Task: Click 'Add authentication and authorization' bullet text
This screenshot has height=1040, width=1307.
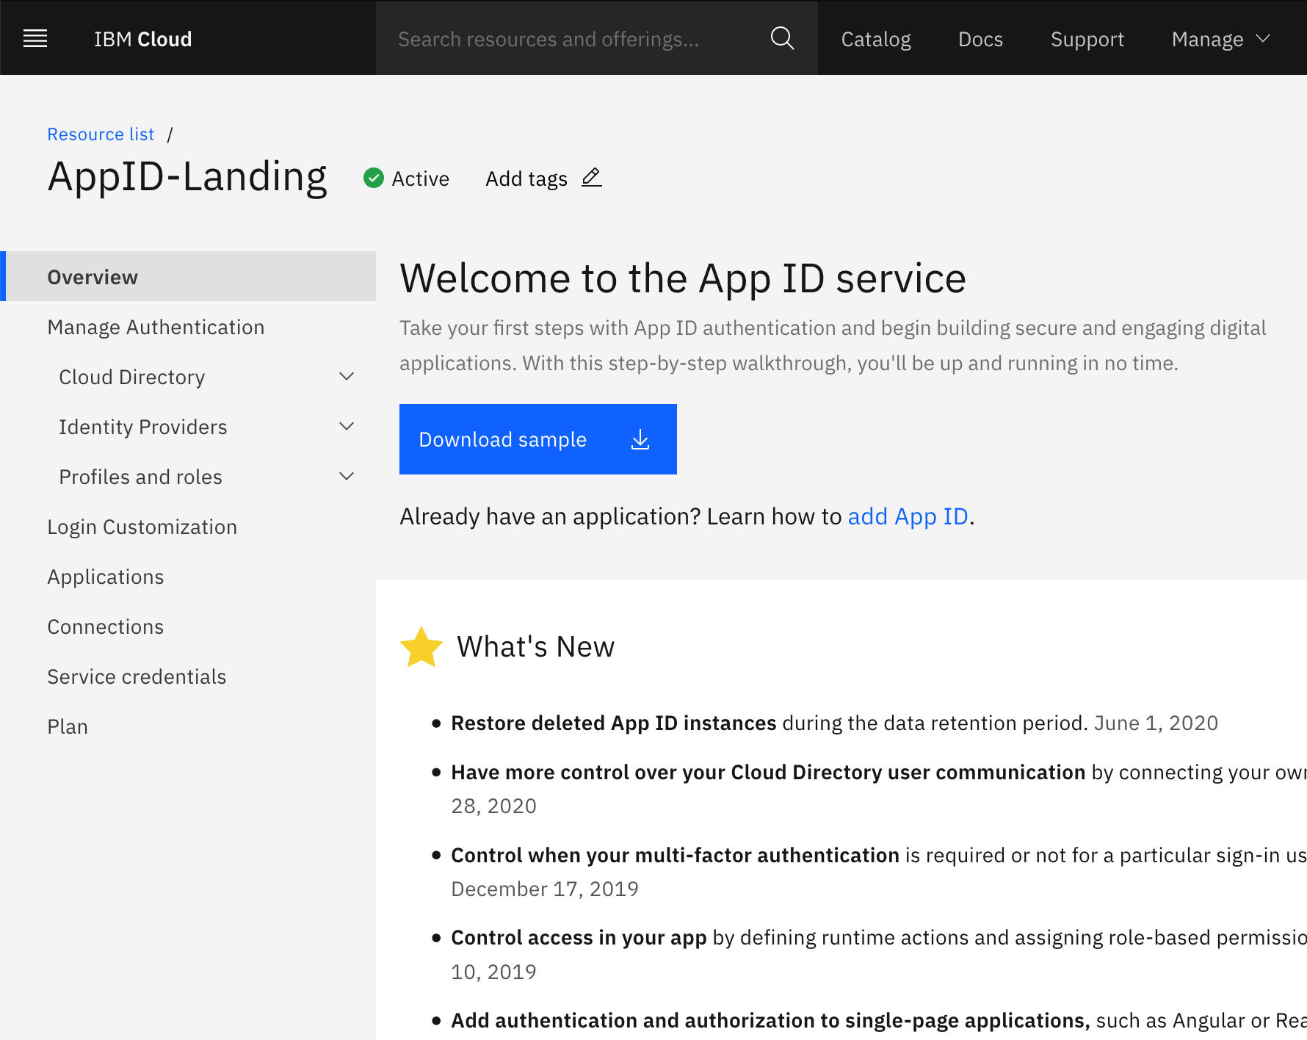Action: pos(770,1020)
